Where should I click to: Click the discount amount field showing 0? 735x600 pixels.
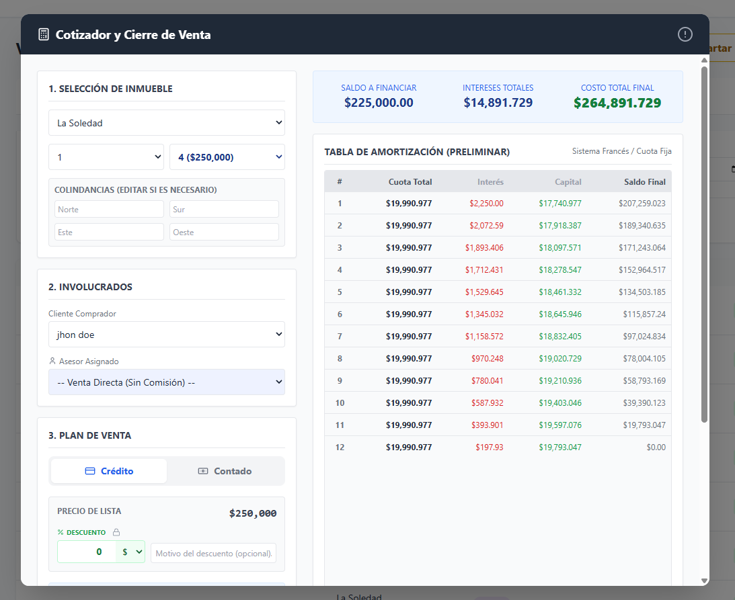coord(87,552)
